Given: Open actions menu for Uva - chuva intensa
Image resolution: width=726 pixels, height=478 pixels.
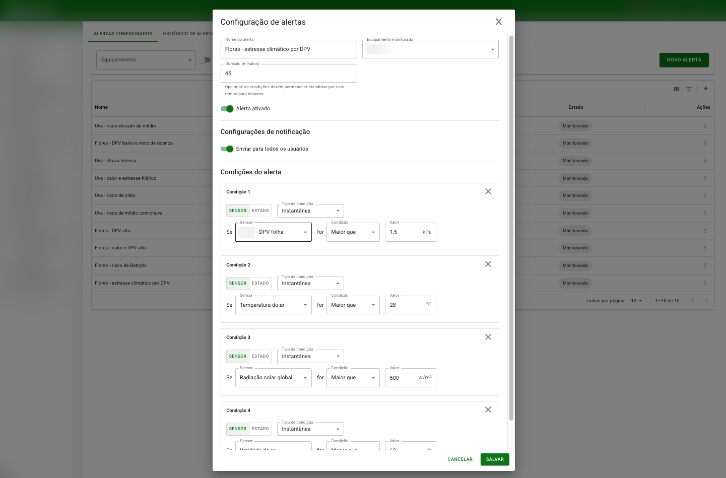Looking at the screenshot, I should click(x=705, y=161).
